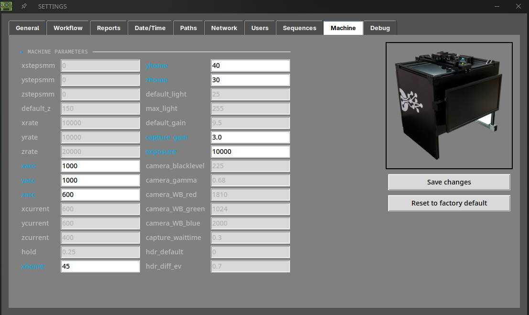Image resolution: width=529 pixels, height=315 pixels.
Task: Click the default_gain field showing 9.5
Action: pyautogui.click(x=250, y=123)
